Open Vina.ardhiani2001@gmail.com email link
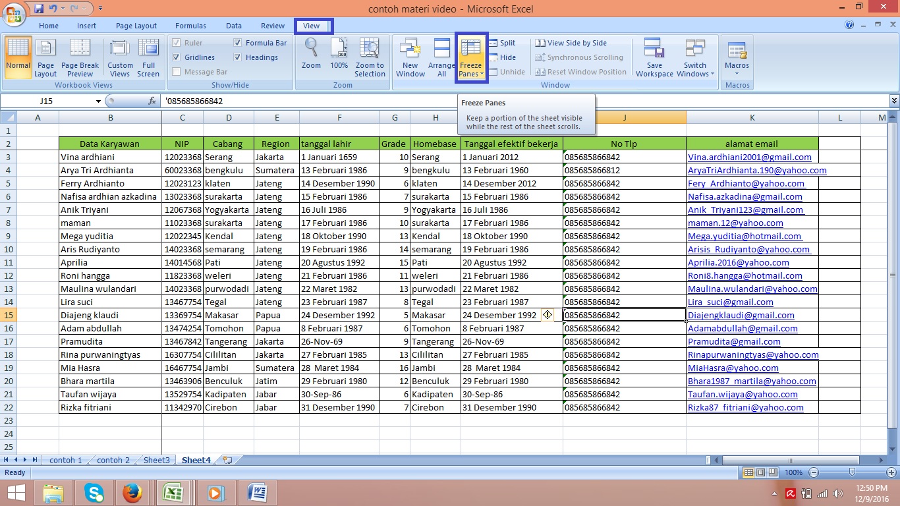This screenshot has height=506, width=900. point(751,157)
